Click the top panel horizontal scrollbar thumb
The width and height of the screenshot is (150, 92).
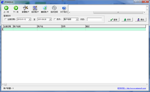click(118, 12)
